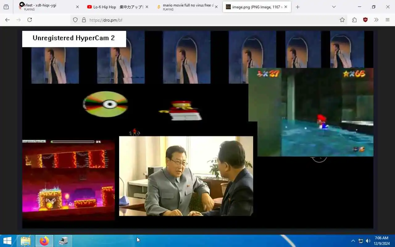The image size is (395, 247).
Task: Reload the current page
Action: coord(30,20)
